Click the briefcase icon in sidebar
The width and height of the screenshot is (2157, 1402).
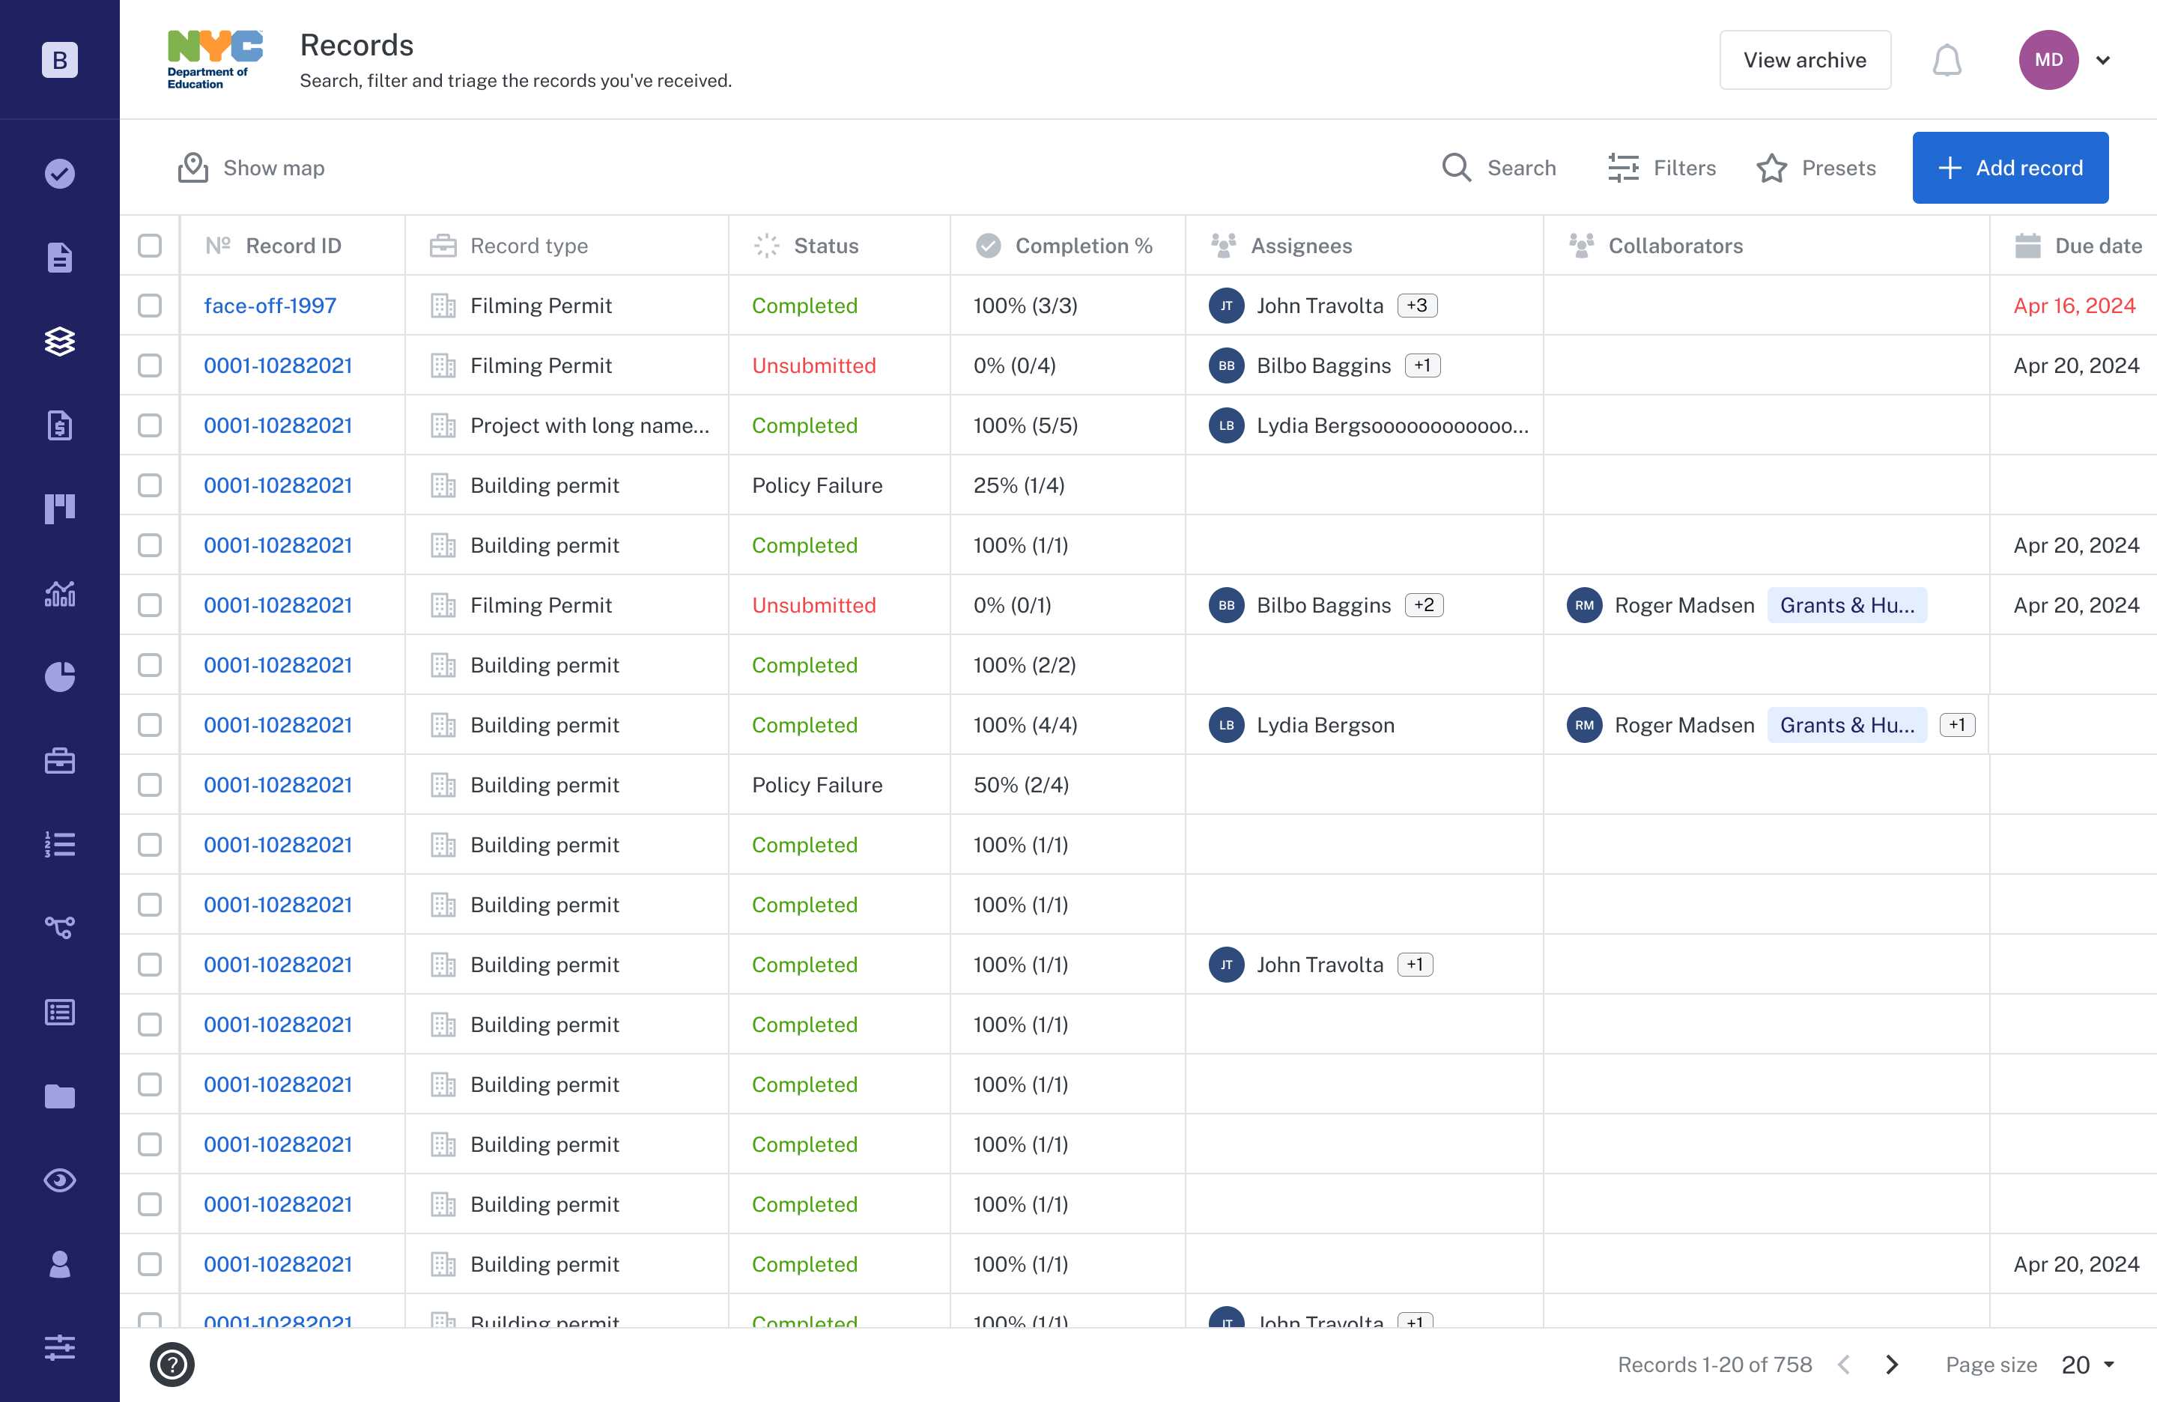pyautogui.click(x=60, y=760)
